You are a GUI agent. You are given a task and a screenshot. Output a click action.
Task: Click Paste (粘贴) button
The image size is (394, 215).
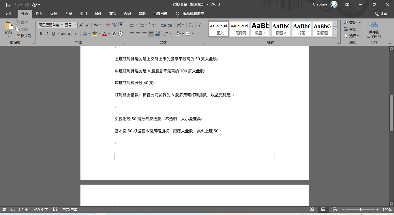tap(8, 29)
